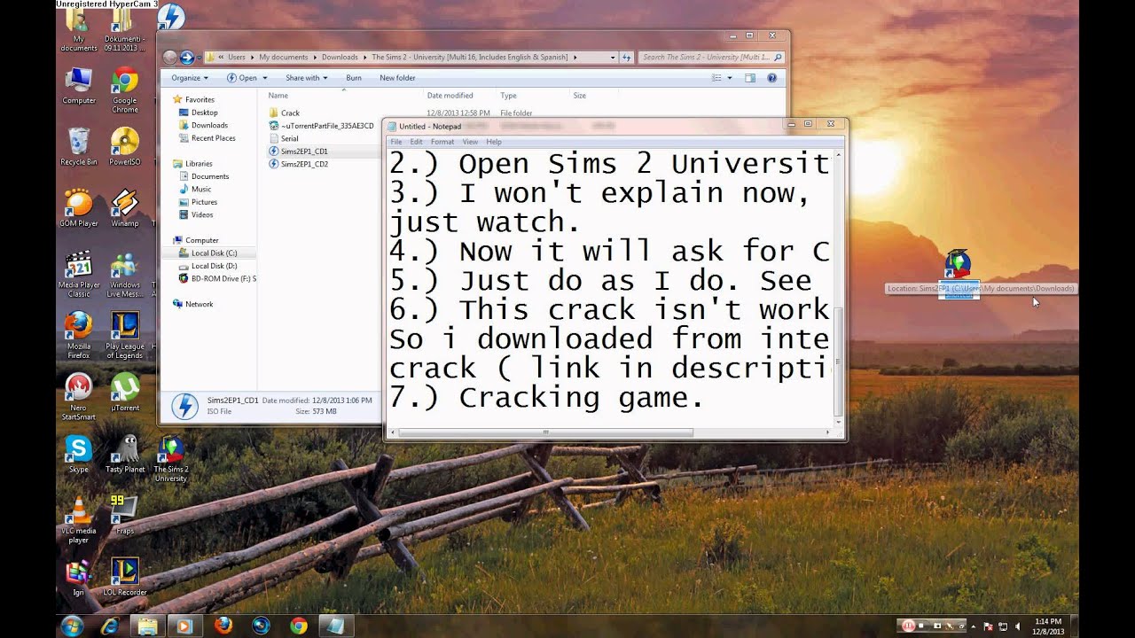This screenshot has width=1135, height=638.
Task: Click Users in the address breadcrumb
Action: [x=237, y=57]
